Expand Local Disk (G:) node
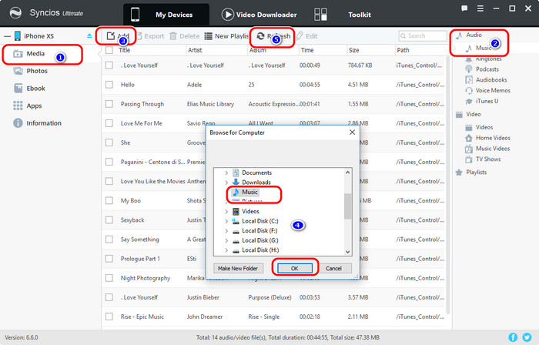This screenshot has height=345, width=539. (226, 240)
